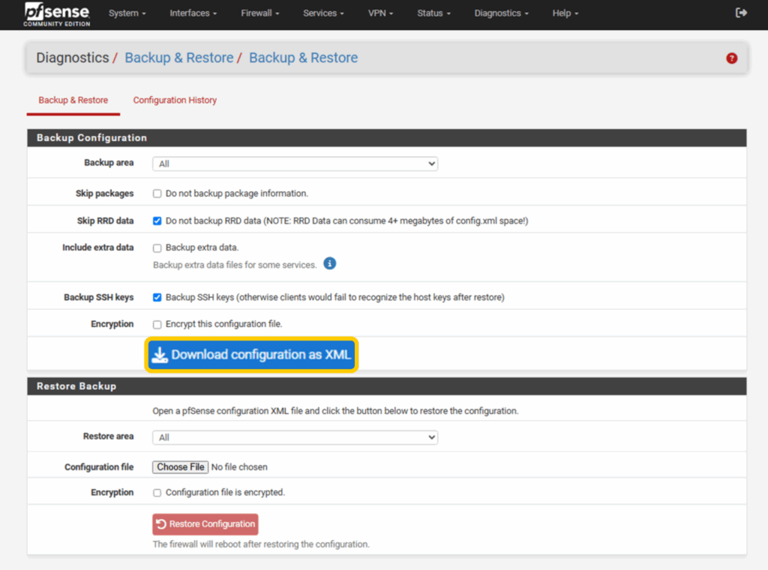Click the logout icon in navbar

pos(741,13)
